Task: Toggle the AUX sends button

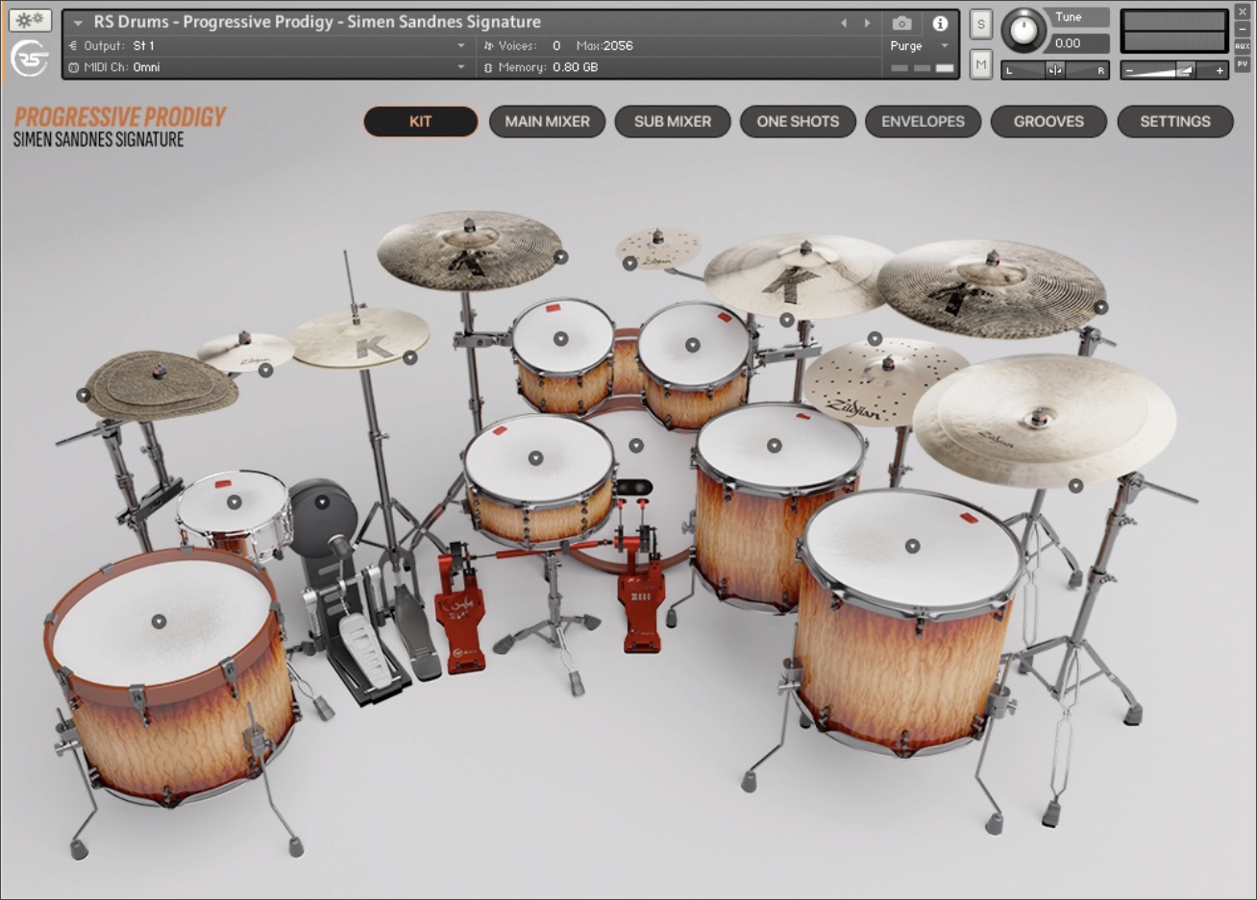Action: click(1242, 46)
